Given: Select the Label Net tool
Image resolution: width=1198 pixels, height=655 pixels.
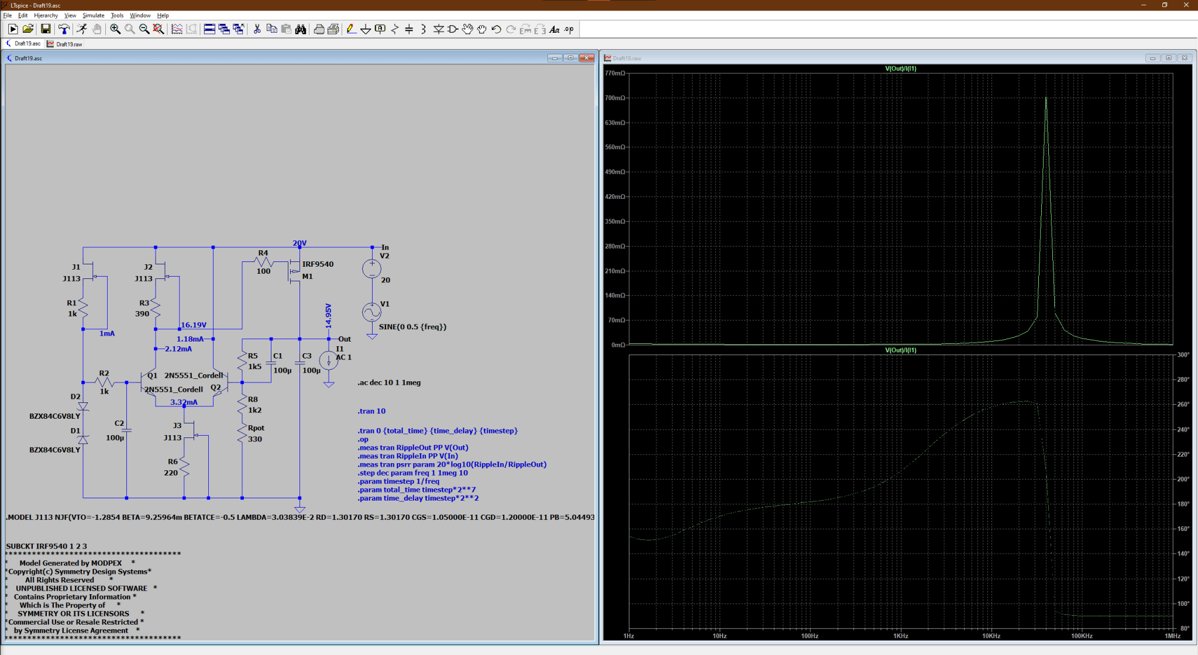Looking at the screenshot, I should (x=380, y=29).
